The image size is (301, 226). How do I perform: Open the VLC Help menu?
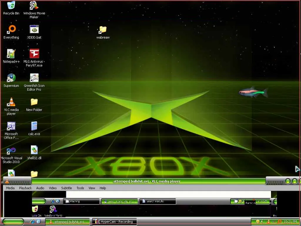(103, 188)
